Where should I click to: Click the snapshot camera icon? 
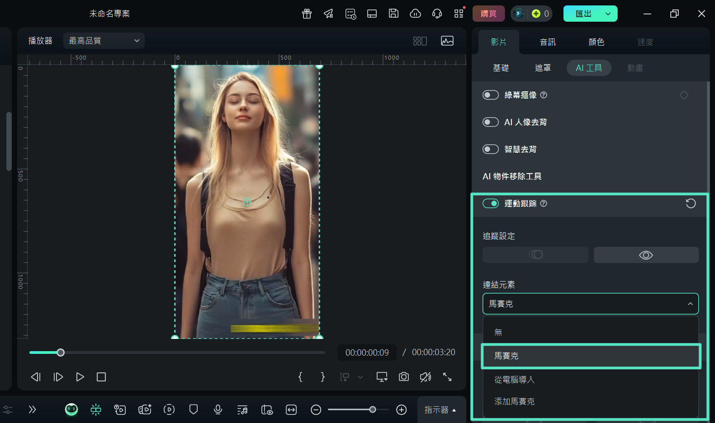click(x=403, y=377)
